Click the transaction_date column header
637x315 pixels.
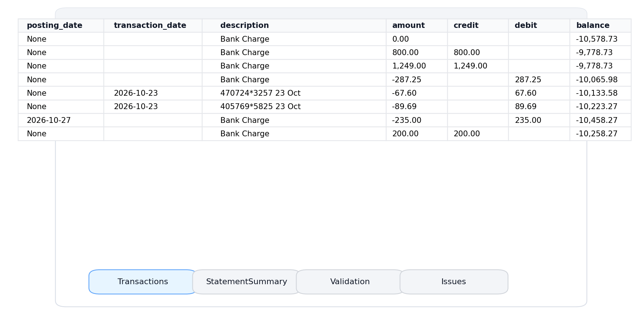(x=153, y=25)
